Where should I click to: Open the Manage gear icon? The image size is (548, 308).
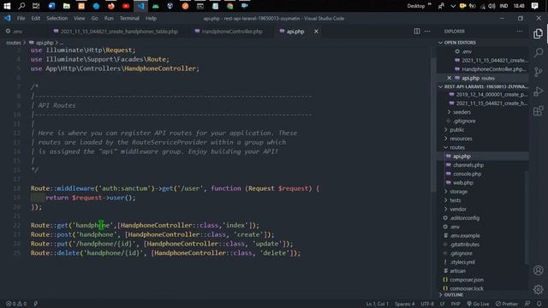(x=539, y=289)
